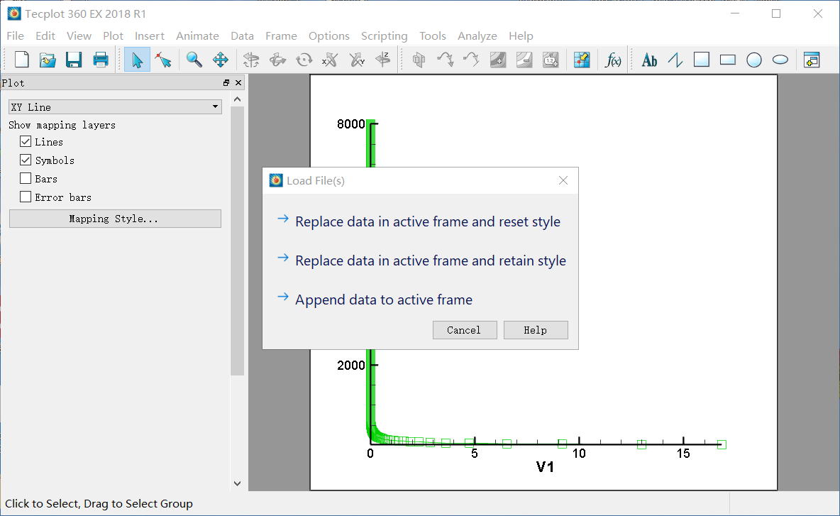Open the Tools menu
The image size is (840, 516).
(432, 36)
